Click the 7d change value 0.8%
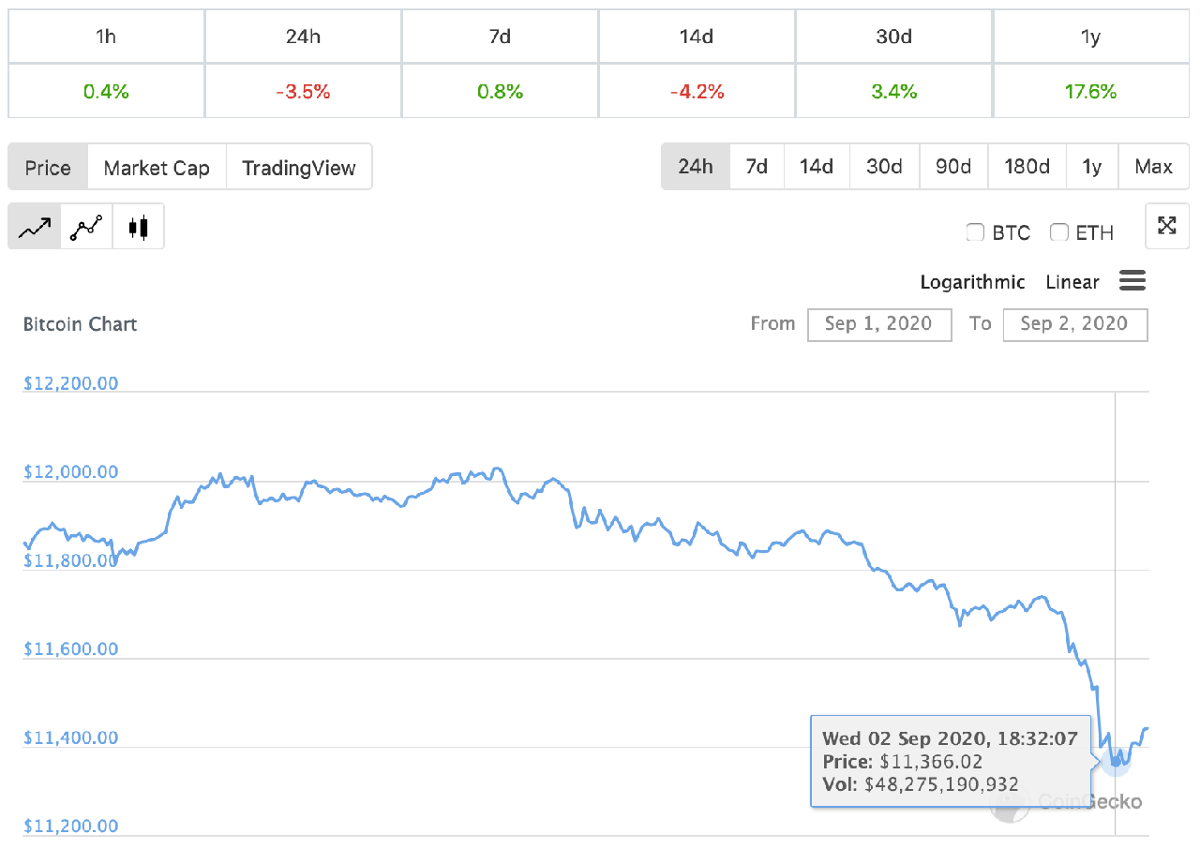1200x849 pixels. click(x=500, y=92)
